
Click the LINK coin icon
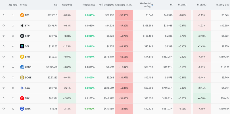point(22,109)
